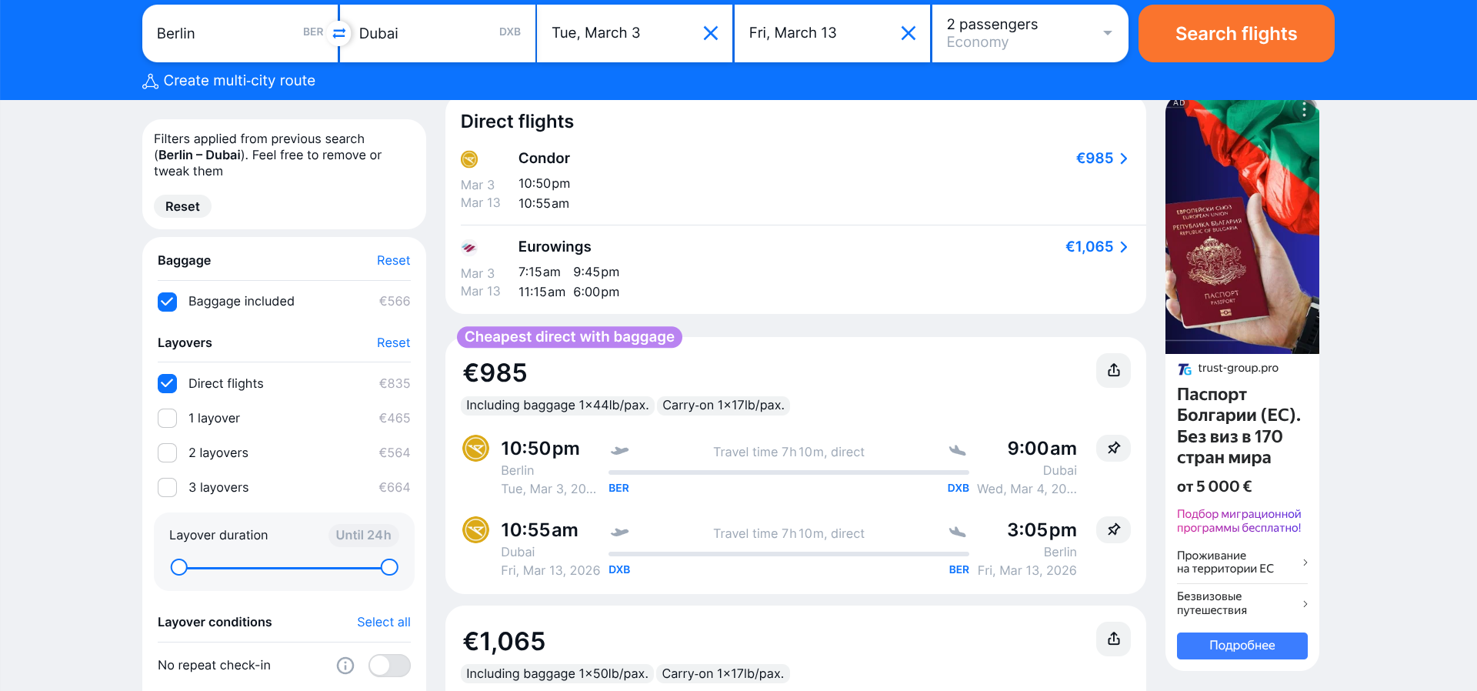The width and height of the screenshot is (1477, 691).
Task: Pin the 10:50pm Berlin outbound flight
Action: (x=1113, y=448)
